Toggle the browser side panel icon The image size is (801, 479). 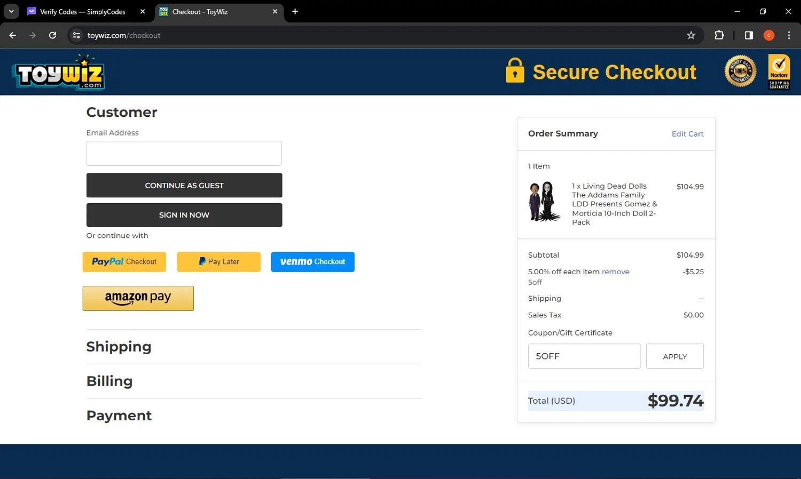749,35
